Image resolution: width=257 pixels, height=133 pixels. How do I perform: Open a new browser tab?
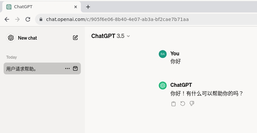point(88,7)
